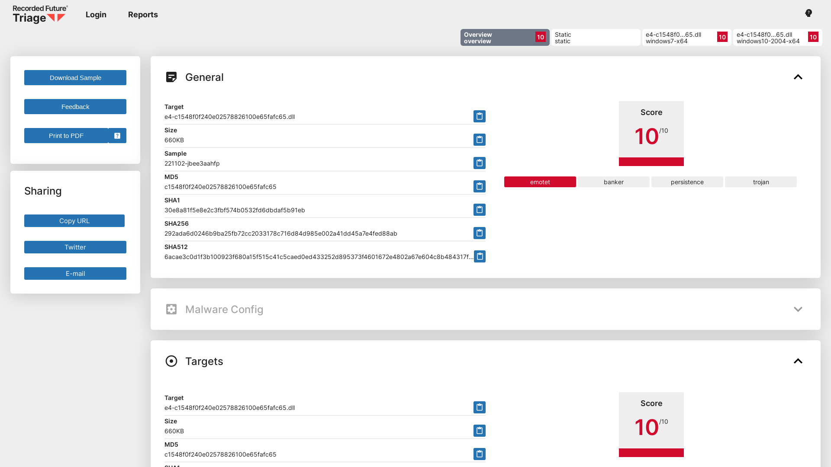Viewport: 831px width, 467px height.
Task: Switch to the Static analysis tab
Action: 596,38
